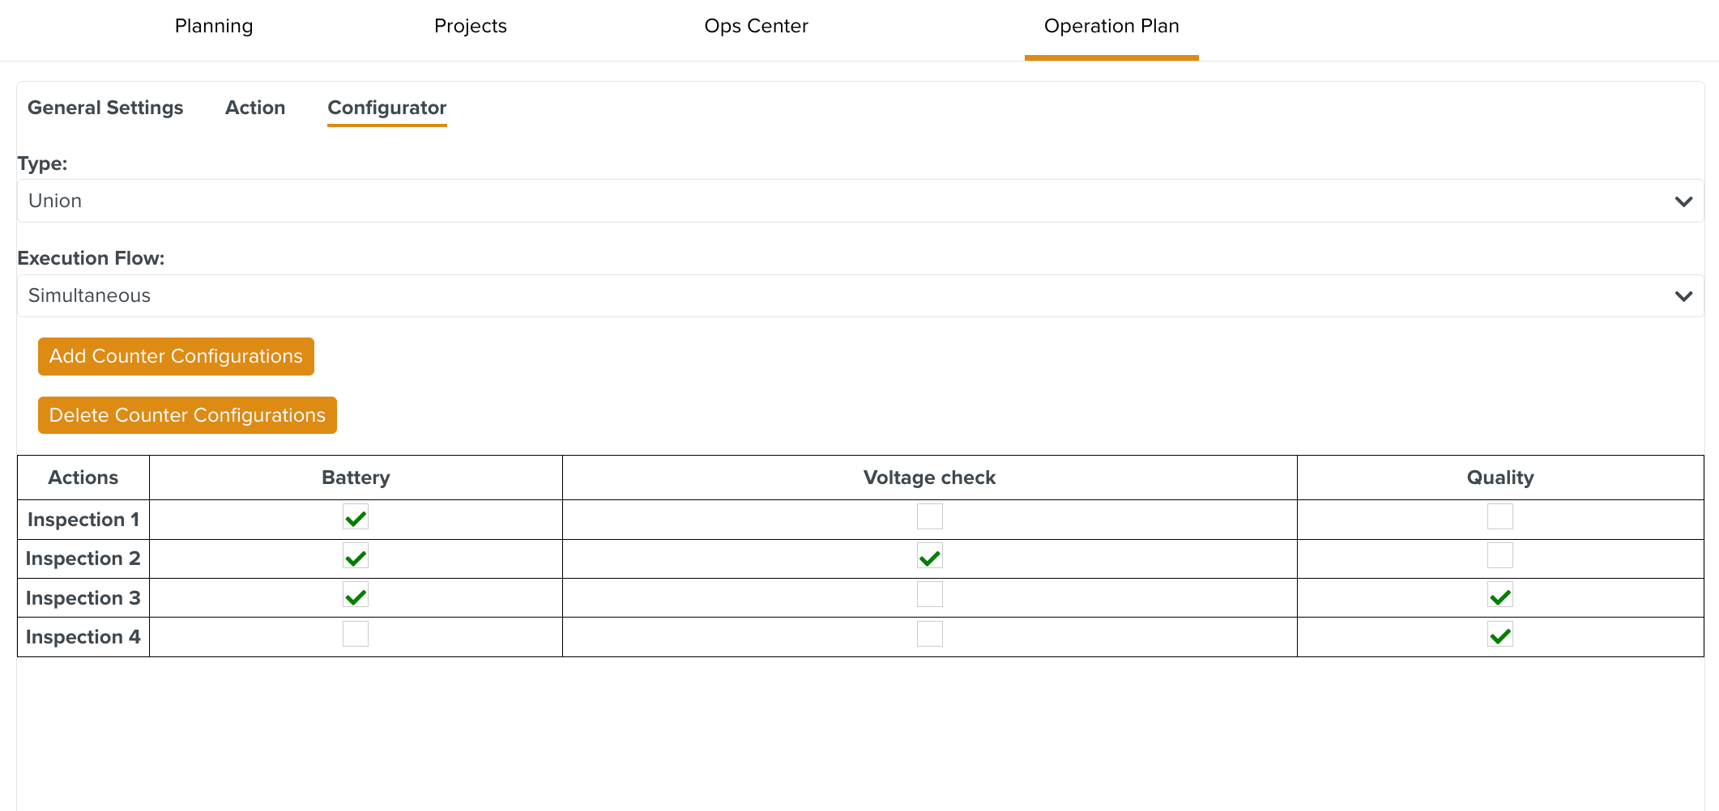Uncheck Voltage check for Inspection 2

coord(930,556)
